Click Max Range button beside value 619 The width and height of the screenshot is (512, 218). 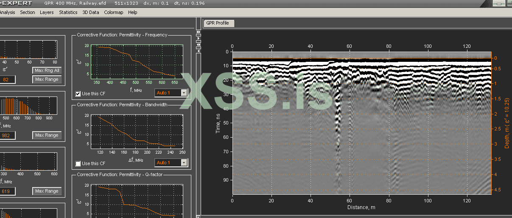point(47,191)
